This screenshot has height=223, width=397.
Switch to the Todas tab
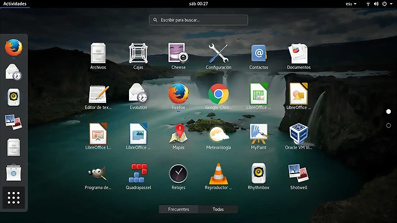click(x=218, y=209)
